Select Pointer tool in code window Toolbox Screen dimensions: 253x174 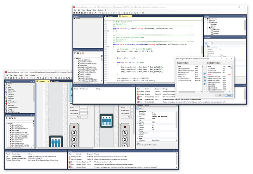[x=77, y=19]
